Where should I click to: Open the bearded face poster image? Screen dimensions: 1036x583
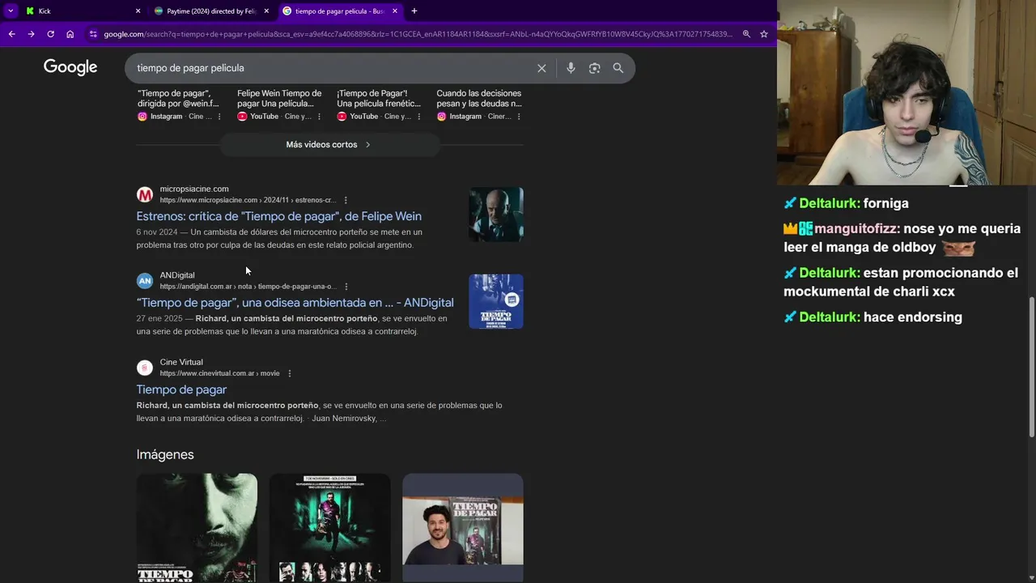click(x=197, y=528)
